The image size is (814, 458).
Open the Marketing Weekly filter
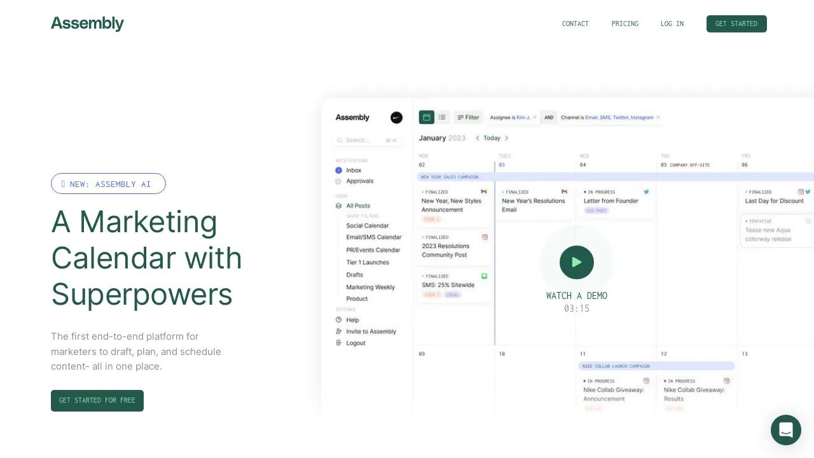click(371, 287)
